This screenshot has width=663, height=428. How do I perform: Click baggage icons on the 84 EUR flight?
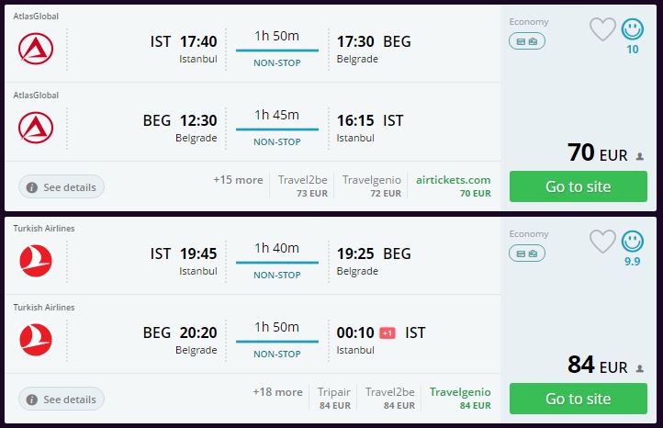[527, 253]
